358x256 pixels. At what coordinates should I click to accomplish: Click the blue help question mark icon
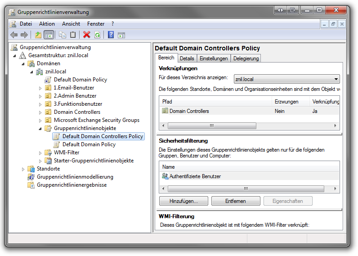pyautogui.click(x=111, y=35)
